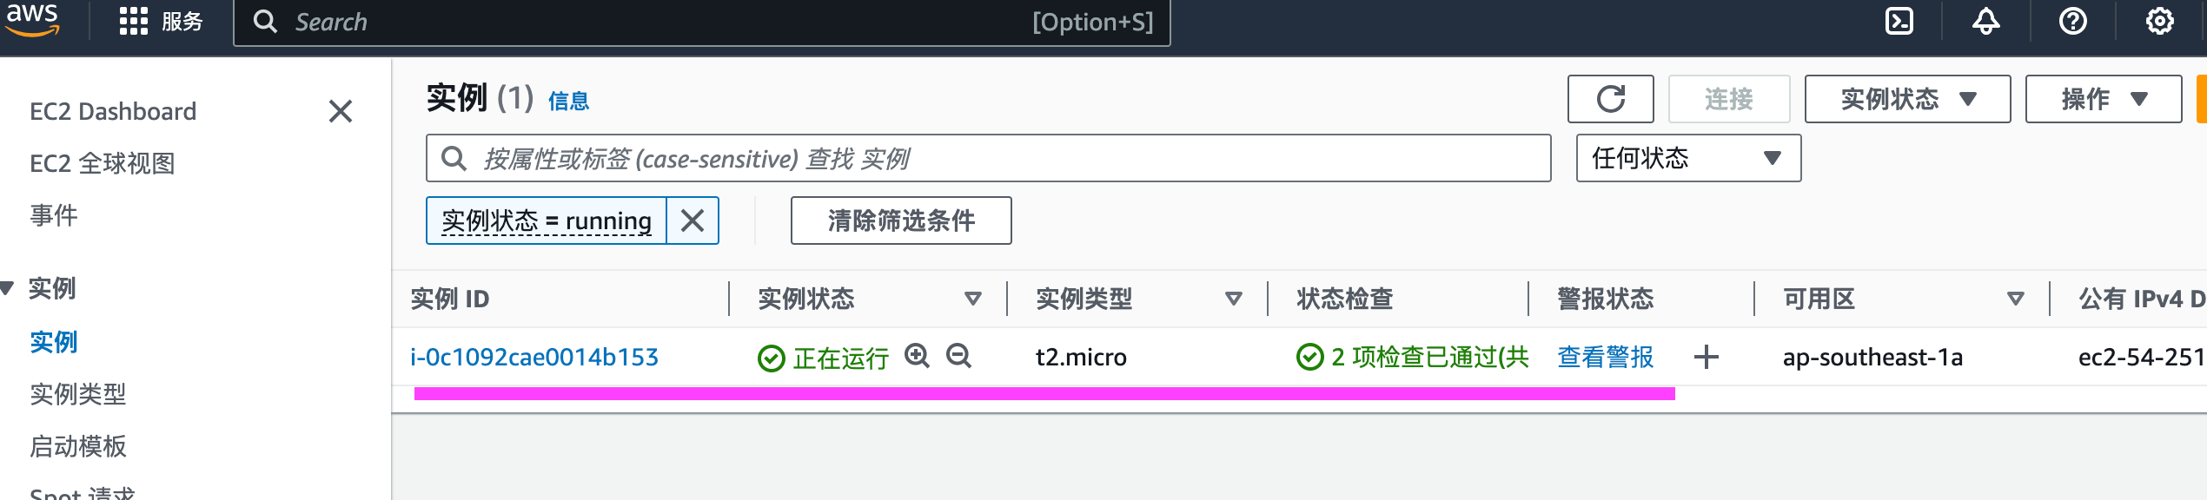Viewport: 2207px width, 500px height.
Task: Open the settings gear icon
Action: pyautogui.click(x=2159, y=21)
